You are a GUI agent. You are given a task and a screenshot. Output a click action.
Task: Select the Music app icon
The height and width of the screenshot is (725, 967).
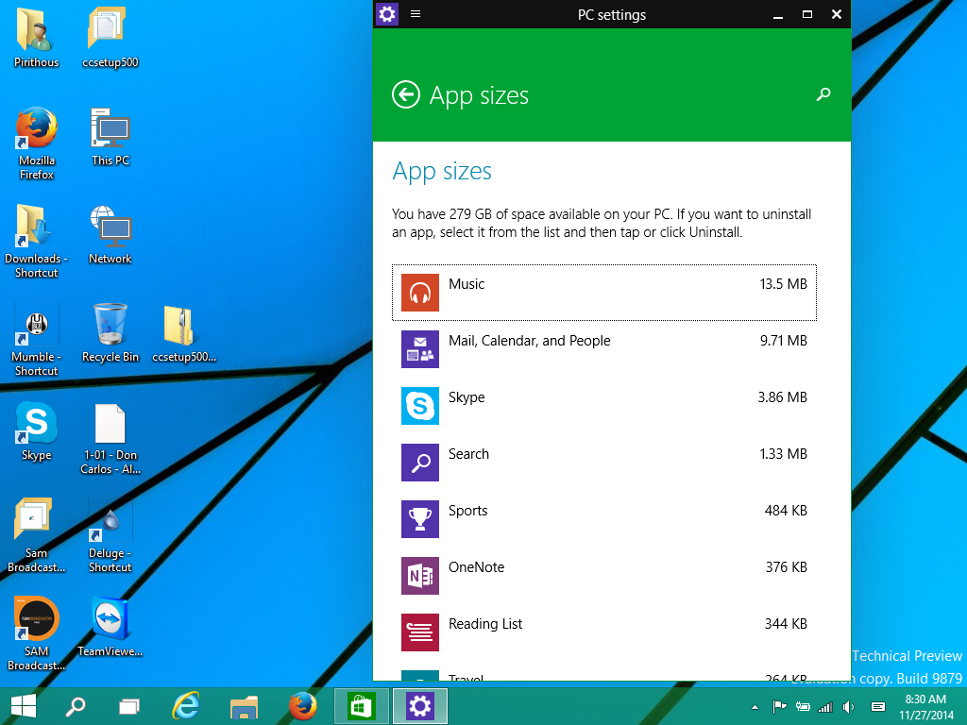420,293
